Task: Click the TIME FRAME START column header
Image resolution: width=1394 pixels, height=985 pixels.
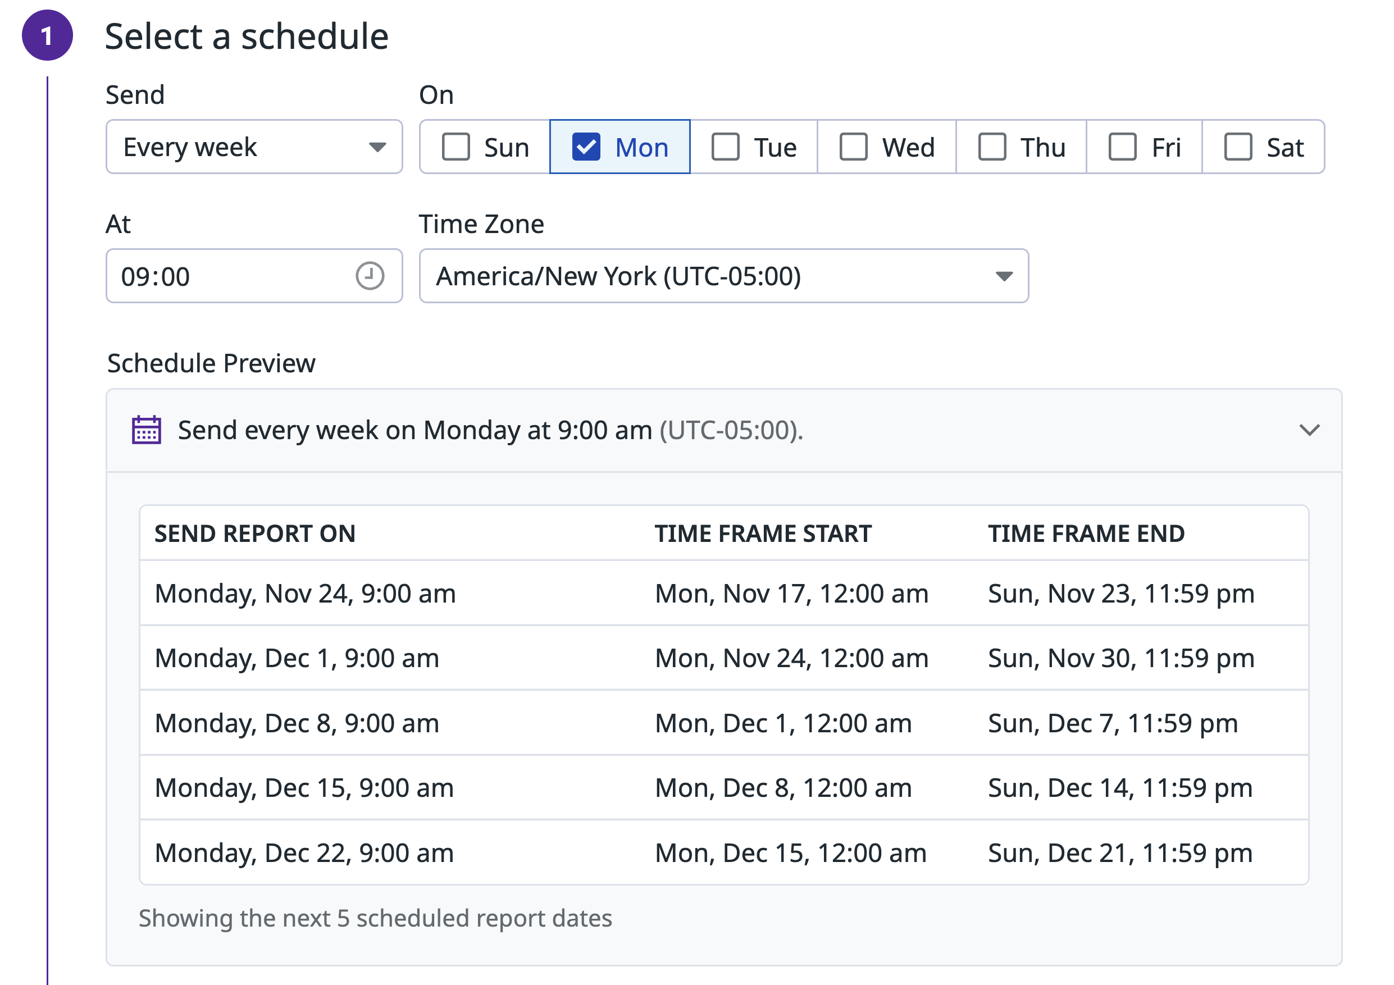Action: tap(763, 533)
